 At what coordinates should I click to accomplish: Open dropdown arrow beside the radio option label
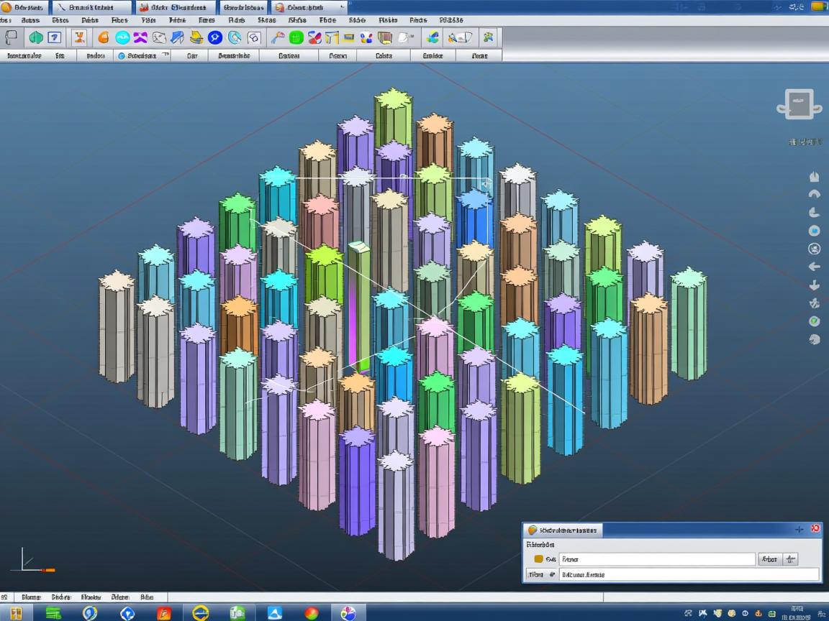coord(165,55)
